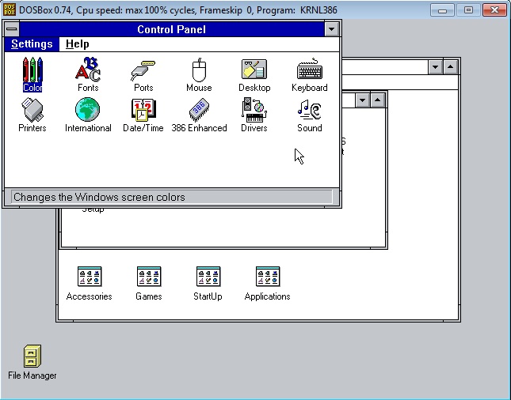This screenshot has height=400, width=511.
Task: Select the StartUp program group icon
Action: point(208,283)
